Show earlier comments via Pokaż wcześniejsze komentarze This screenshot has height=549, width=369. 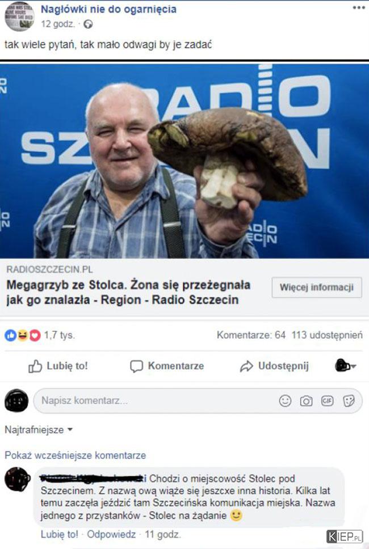[76, 455]
